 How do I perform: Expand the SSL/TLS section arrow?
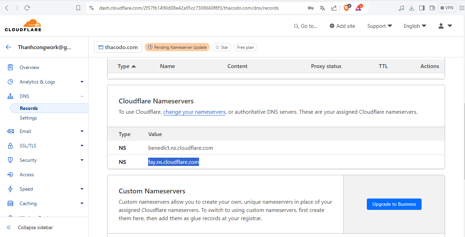(82, 146)
